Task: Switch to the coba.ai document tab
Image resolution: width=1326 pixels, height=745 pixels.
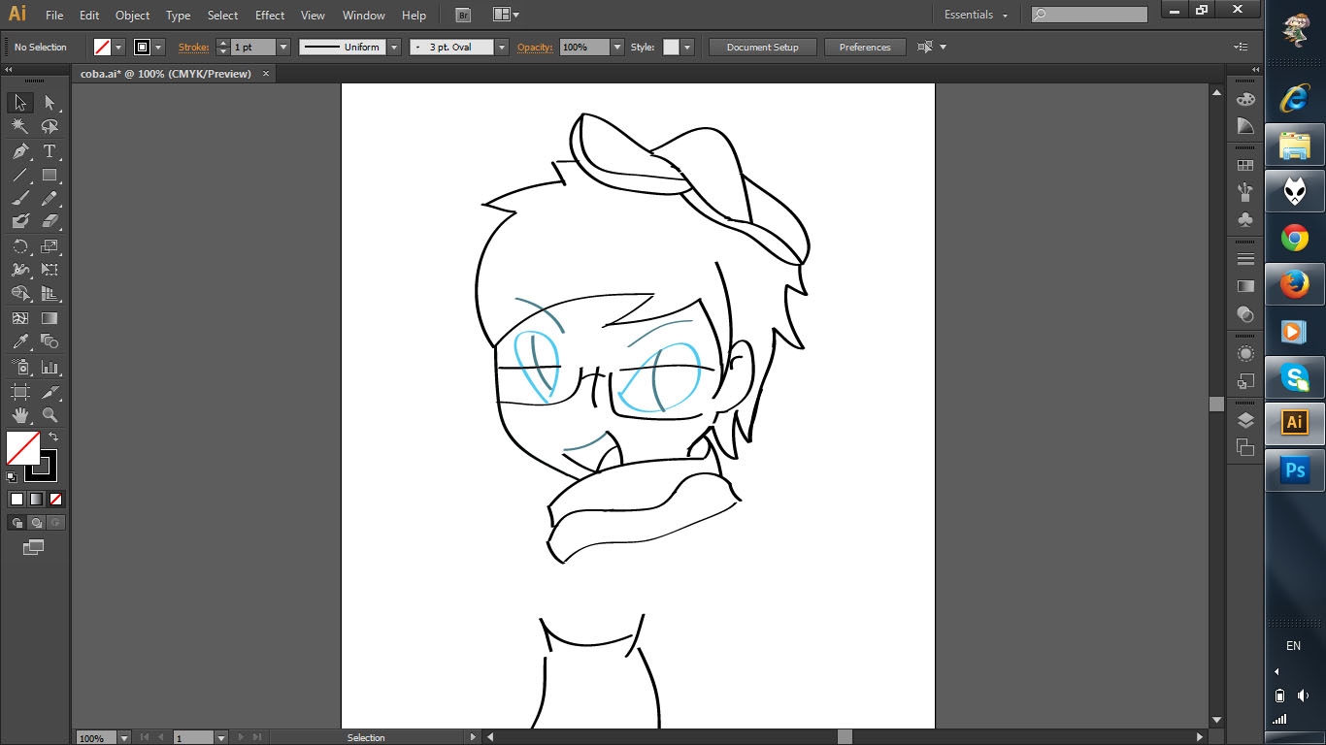Action: coord(166,74)
